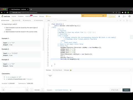Open the Java language dropdown
The width and height of the screenshot is (133, 100).
(x=51, y=21)
